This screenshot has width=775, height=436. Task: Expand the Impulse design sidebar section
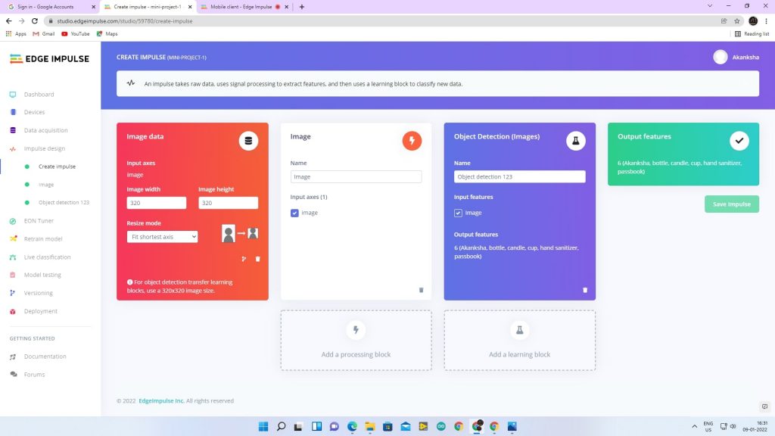click(x=44, y=148)
